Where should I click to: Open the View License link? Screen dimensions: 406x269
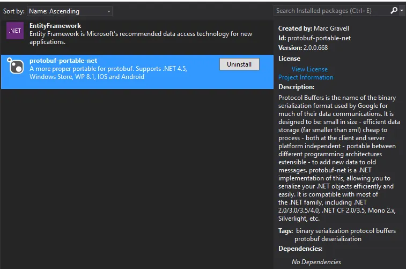309,69
